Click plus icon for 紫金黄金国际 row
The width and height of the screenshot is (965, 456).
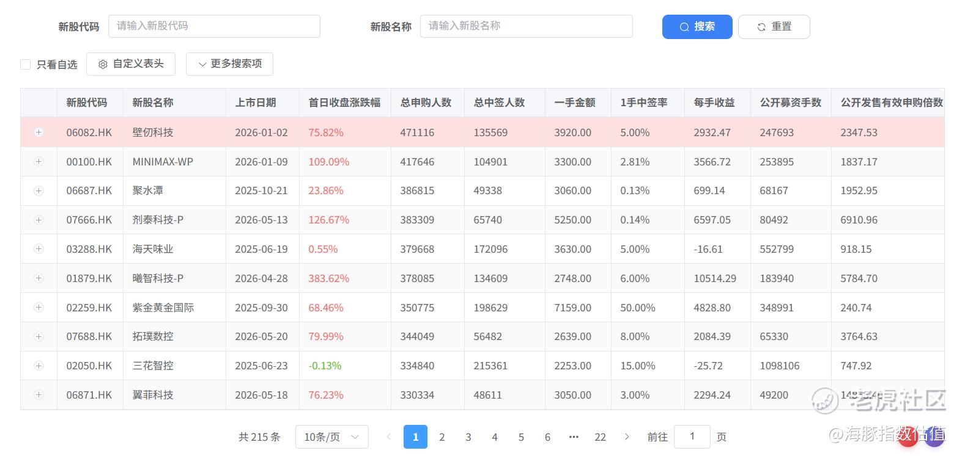pyautogui.click(x=39, y=307)
